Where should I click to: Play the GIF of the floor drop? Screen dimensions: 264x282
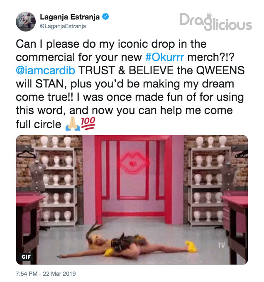tap(132, 200)
